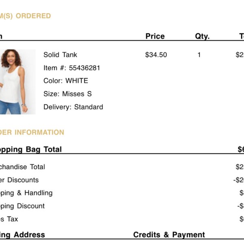Image resolution: width=244 pixels, height=244 pixels.
Task: Click the ITEM(S) ORDERED section heading
Action: 25,16
